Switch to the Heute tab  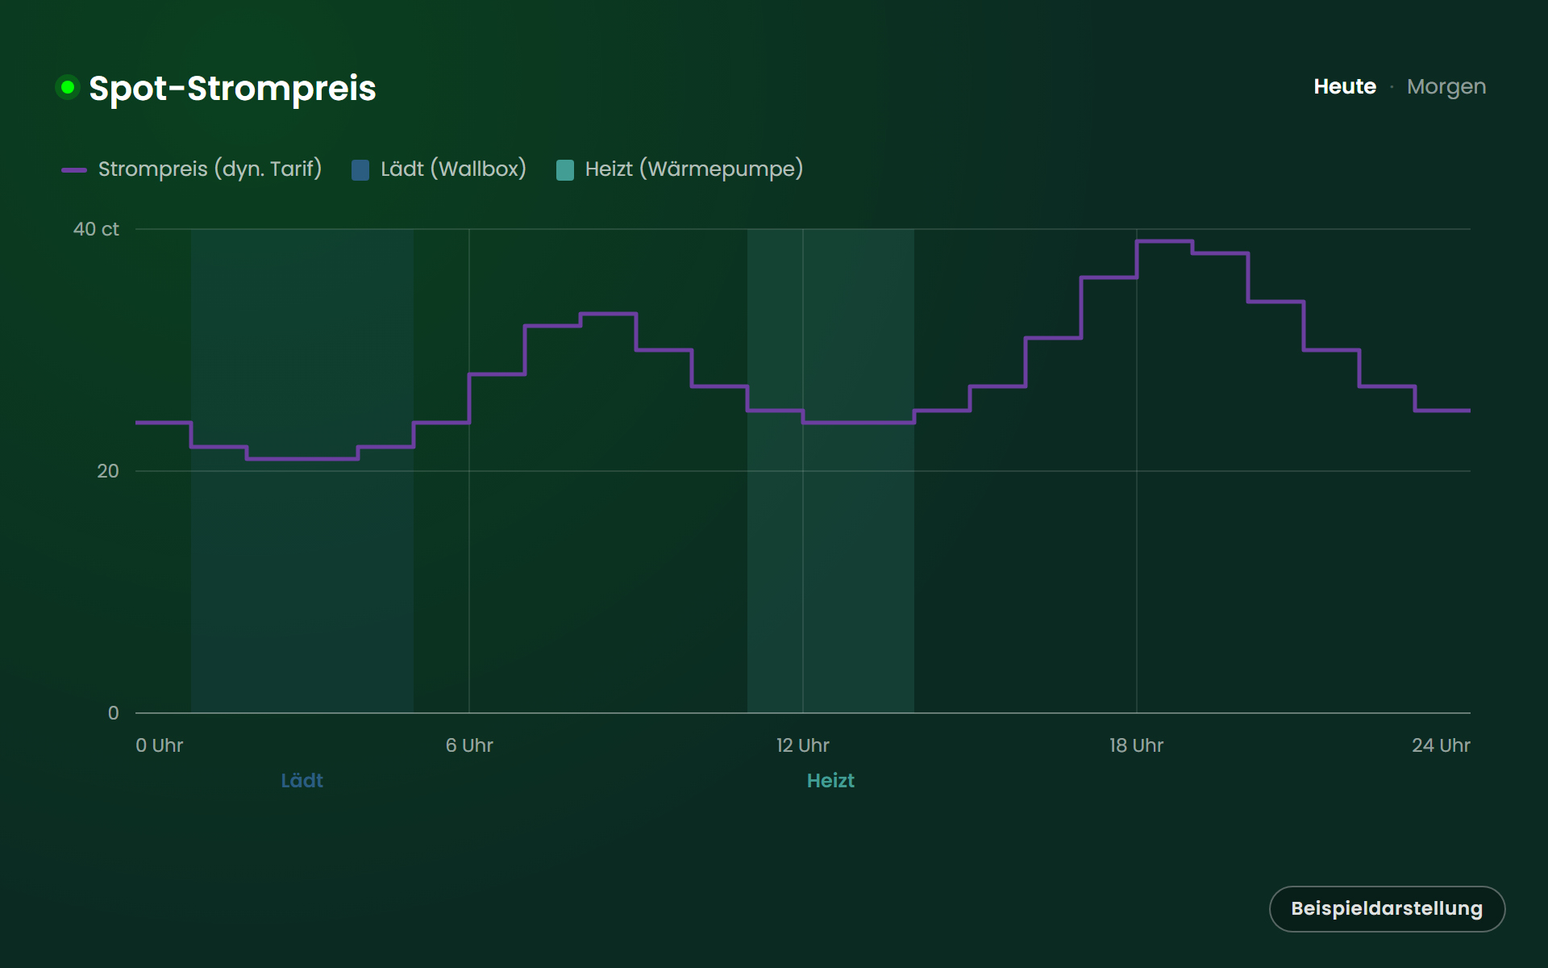point(1344,86)
